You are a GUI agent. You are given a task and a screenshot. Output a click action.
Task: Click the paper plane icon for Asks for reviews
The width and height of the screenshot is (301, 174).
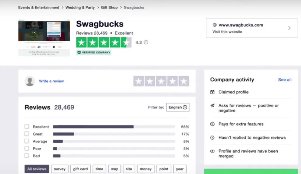pyautogui.click(x=212, y=105)
